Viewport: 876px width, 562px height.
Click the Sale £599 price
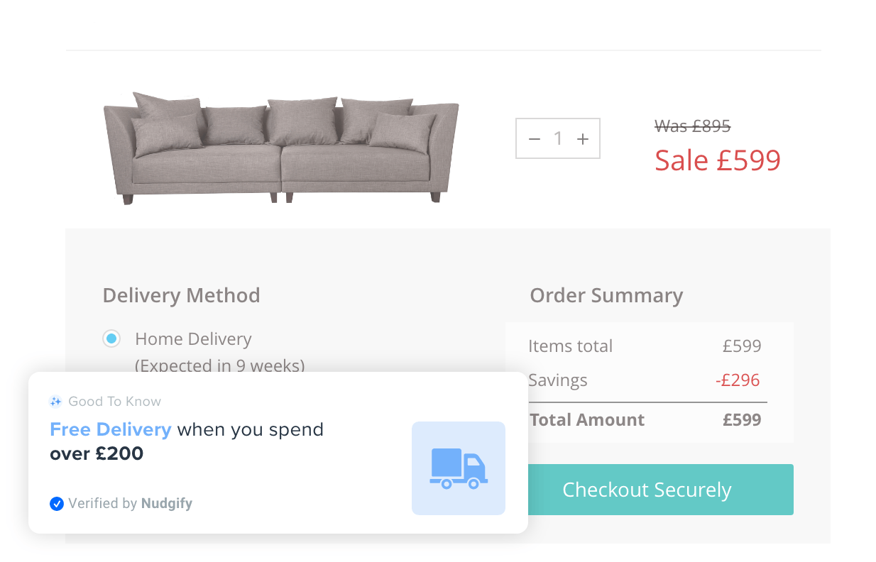[x=717, y=160]
